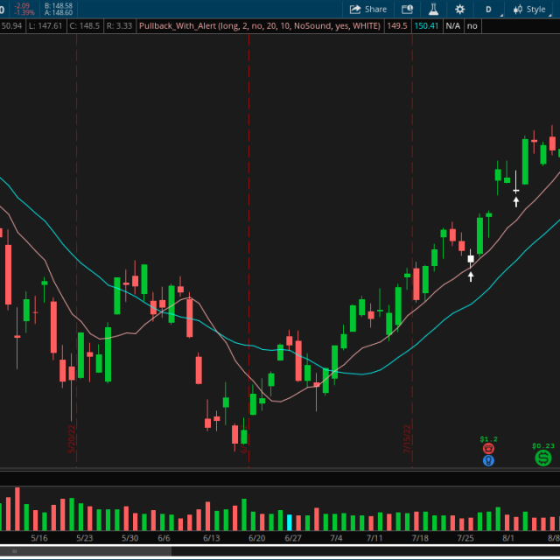Image resolution: width=560 pixels, height=560 pixels.
Task: Click the 7/25 date axis label
Action: pyautogui.click(x=465, y=538)
